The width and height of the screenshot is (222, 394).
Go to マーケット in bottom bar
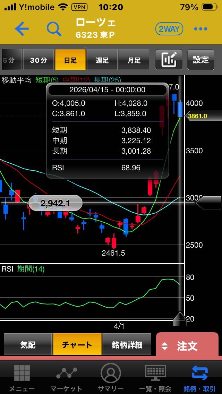click(66, 377)
